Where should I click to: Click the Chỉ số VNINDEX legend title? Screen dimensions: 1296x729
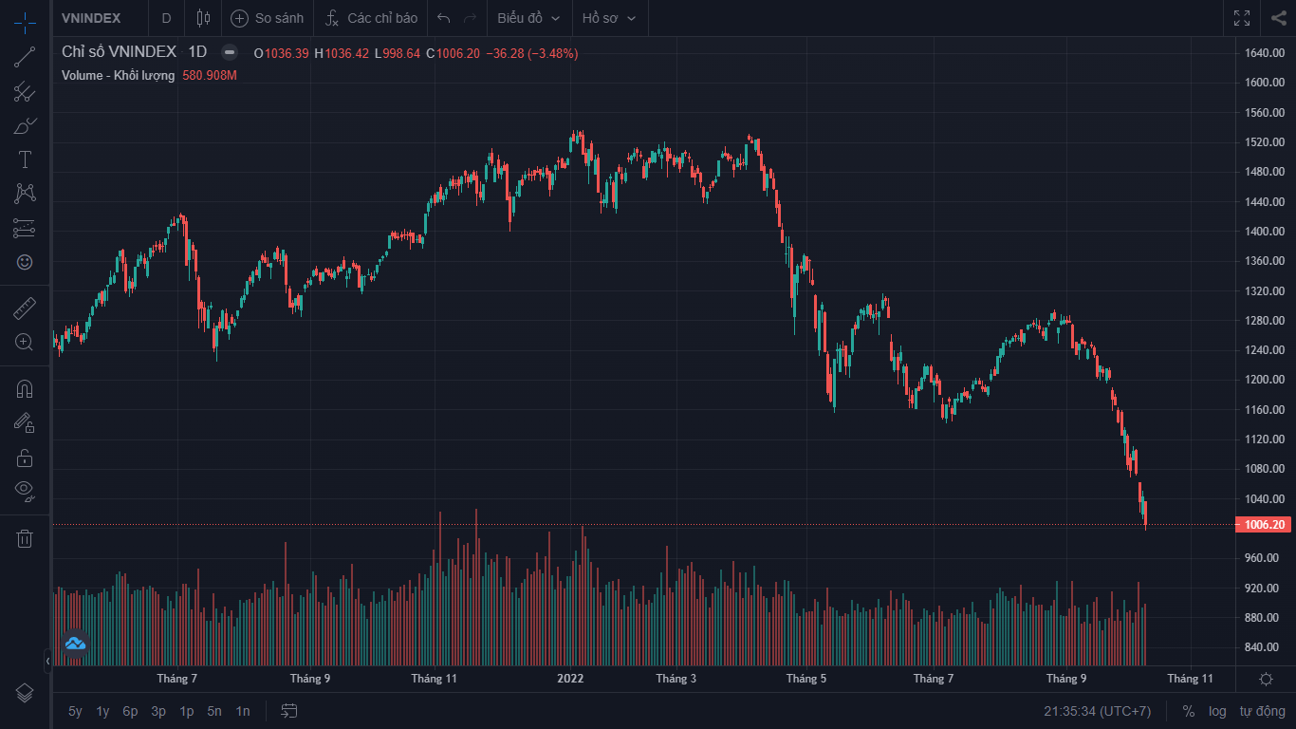(x=120, y=52)
